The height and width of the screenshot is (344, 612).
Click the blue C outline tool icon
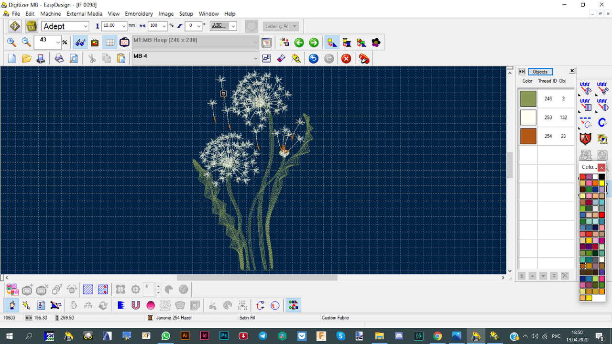click(x=602, y=123)
